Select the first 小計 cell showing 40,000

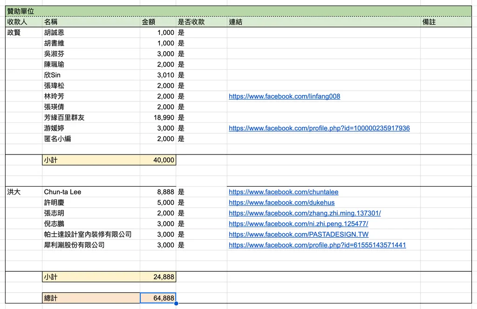[158, 160]
